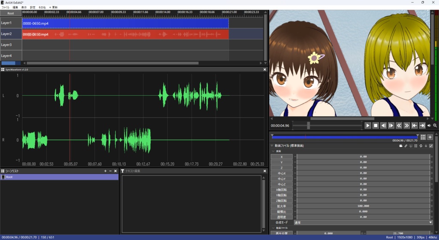Screen dimensions: 439x240
Task: Click the 拡大率 value slider showing 100.000
Action: (x=363, y=206)
